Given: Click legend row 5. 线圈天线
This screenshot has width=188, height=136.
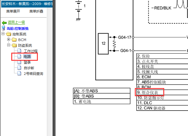Looking at the screenshot, I should coord(162,72).
